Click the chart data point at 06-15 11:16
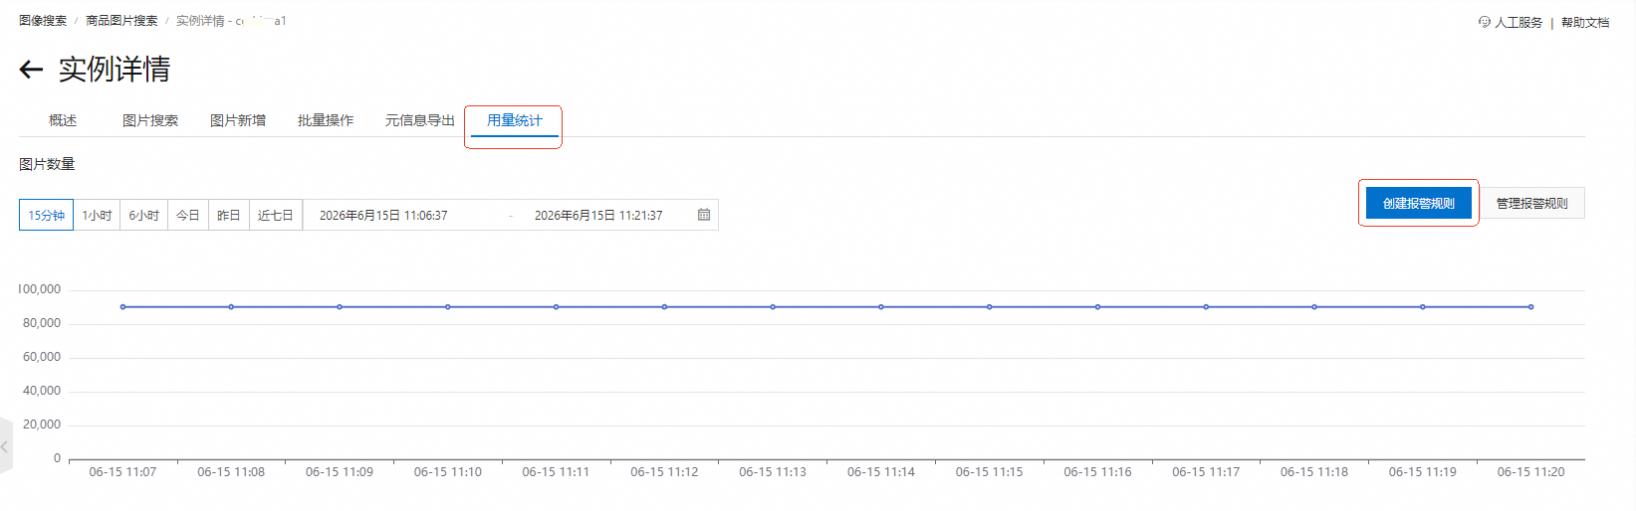 click(1097, 307)
